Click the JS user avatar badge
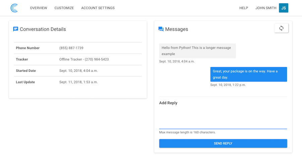302x164 pixels. (x=284, y=8)
